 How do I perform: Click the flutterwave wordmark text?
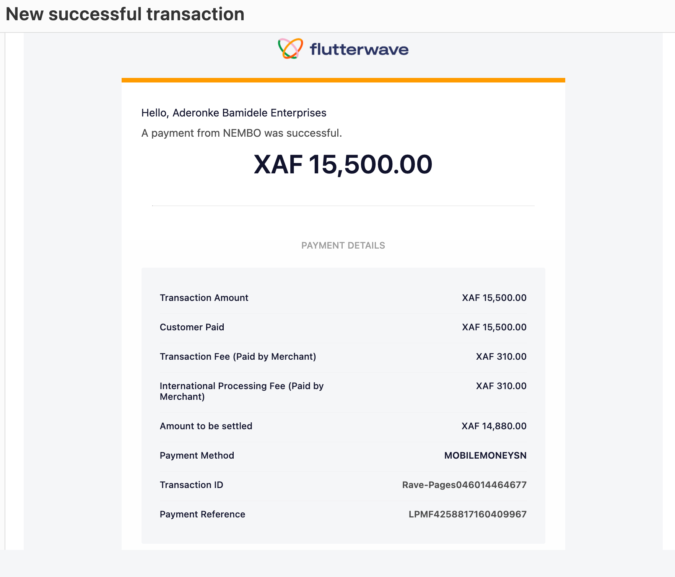pos(359,49)
